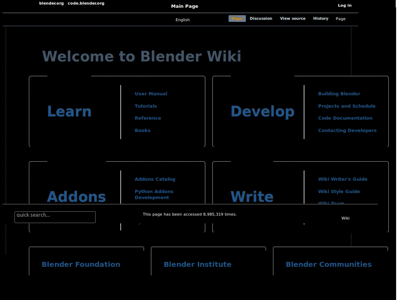This screenshot has height=300, width=400.
Task: Open the Blender Foundation section
Action: coord(81,264)
